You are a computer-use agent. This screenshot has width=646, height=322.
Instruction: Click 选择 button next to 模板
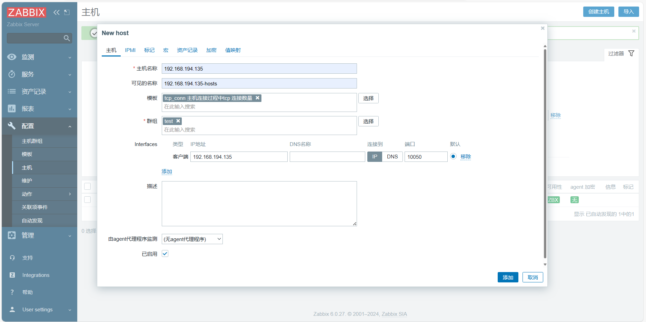(x=368, y=98)
